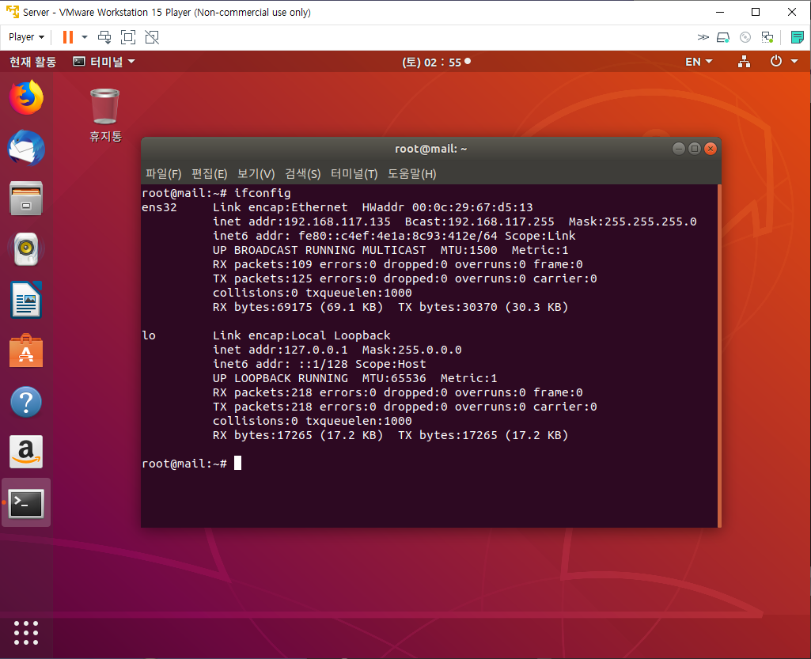Launch LibreOffice Writer from dock
Screen dimensions: 811x659
click(26, 300)
